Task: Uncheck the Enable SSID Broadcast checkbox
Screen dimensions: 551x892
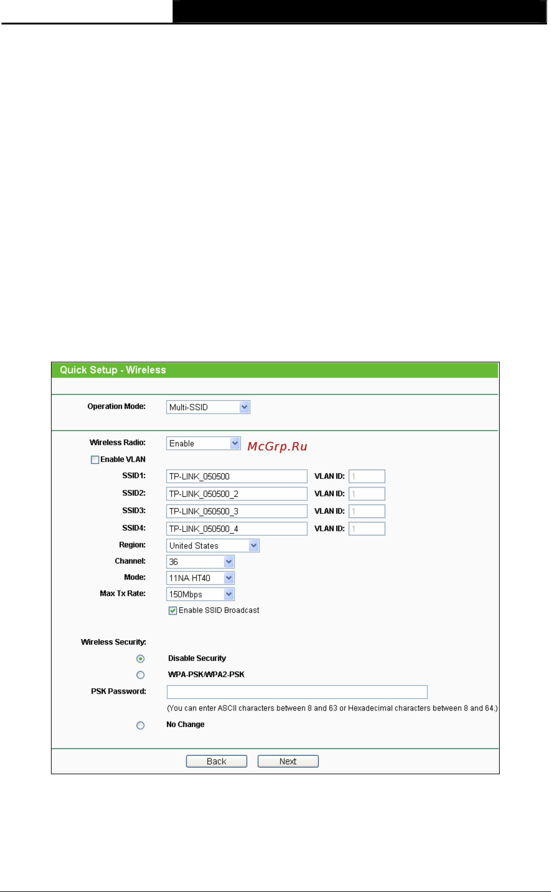Action: click(x=173, y=611)
